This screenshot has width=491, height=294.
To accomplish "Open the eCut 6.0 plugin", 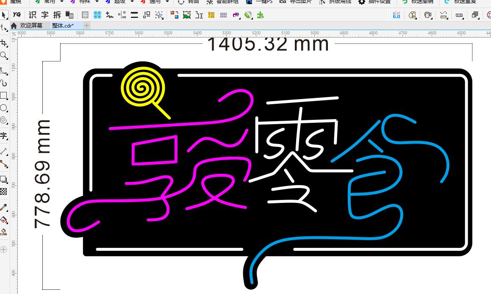I will click(397, 15).
